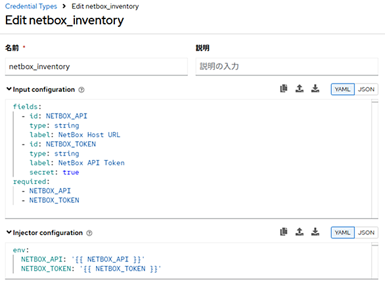Screen dimensions: 385x285
Task: Upload a file for Injector configuration
Action: click(300, 232)
